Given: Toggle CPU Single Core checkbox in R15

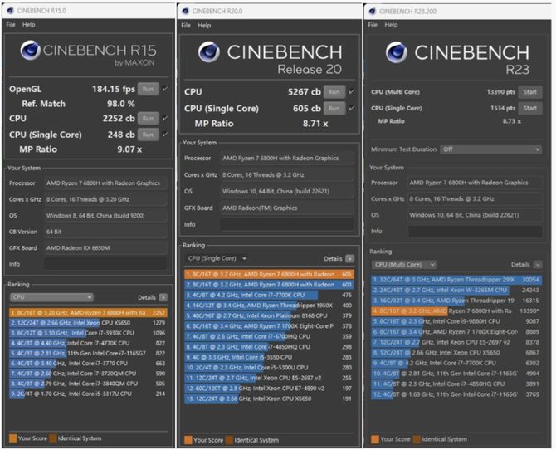Looking at the screenshot, I should coord(165,135).
